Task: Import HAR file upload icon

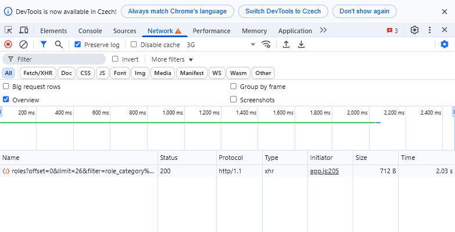Action: point(286,44)
